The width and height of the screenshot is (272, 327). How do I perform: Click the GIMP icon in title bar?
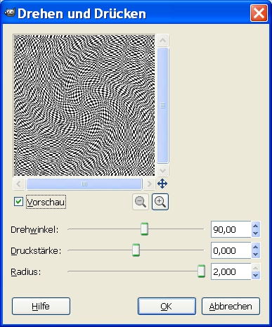tap(10, 13)
